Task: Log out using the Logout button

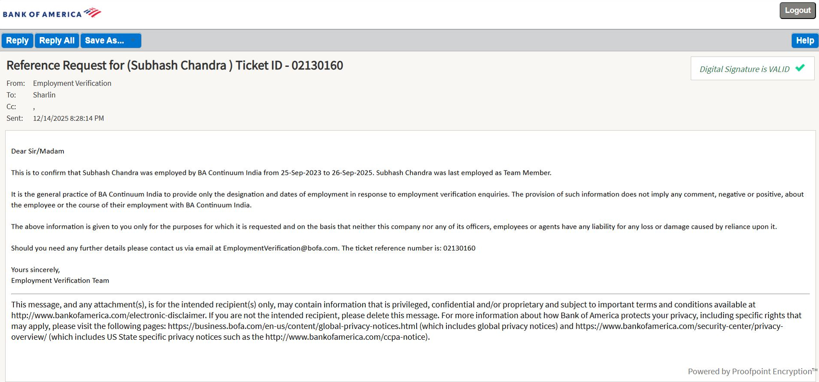Action: (x=797, y=10)
